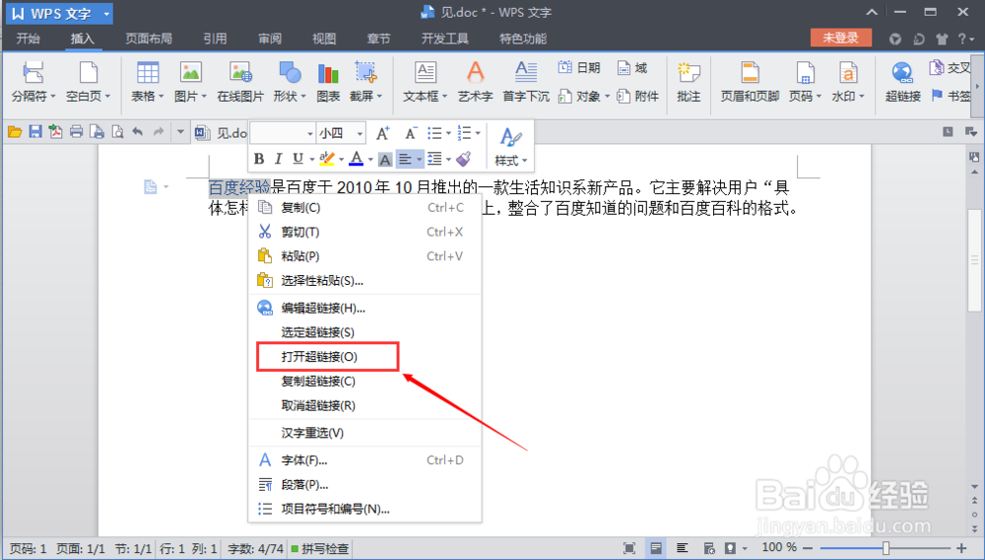The height and width of the screenshot is (560, 985).
Task: Open the WPS 文字 application menu arrow
Action: pos(106,13)
